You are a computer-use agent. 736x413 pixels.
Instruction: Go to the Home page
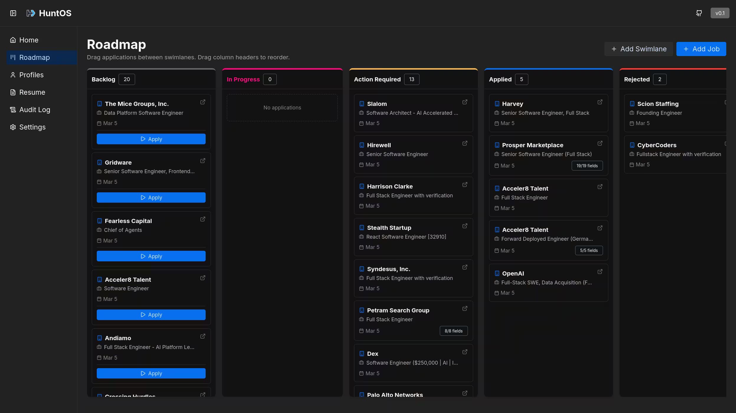(29, 40)
